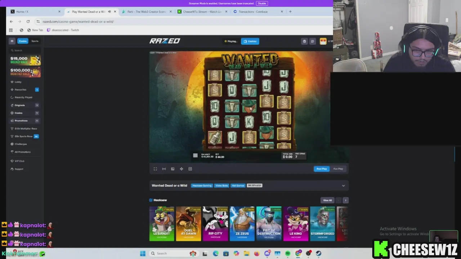Viewport: 461px width, 259px height.
Task: Open All Promotions page
Action: click(x=22, y=152)
